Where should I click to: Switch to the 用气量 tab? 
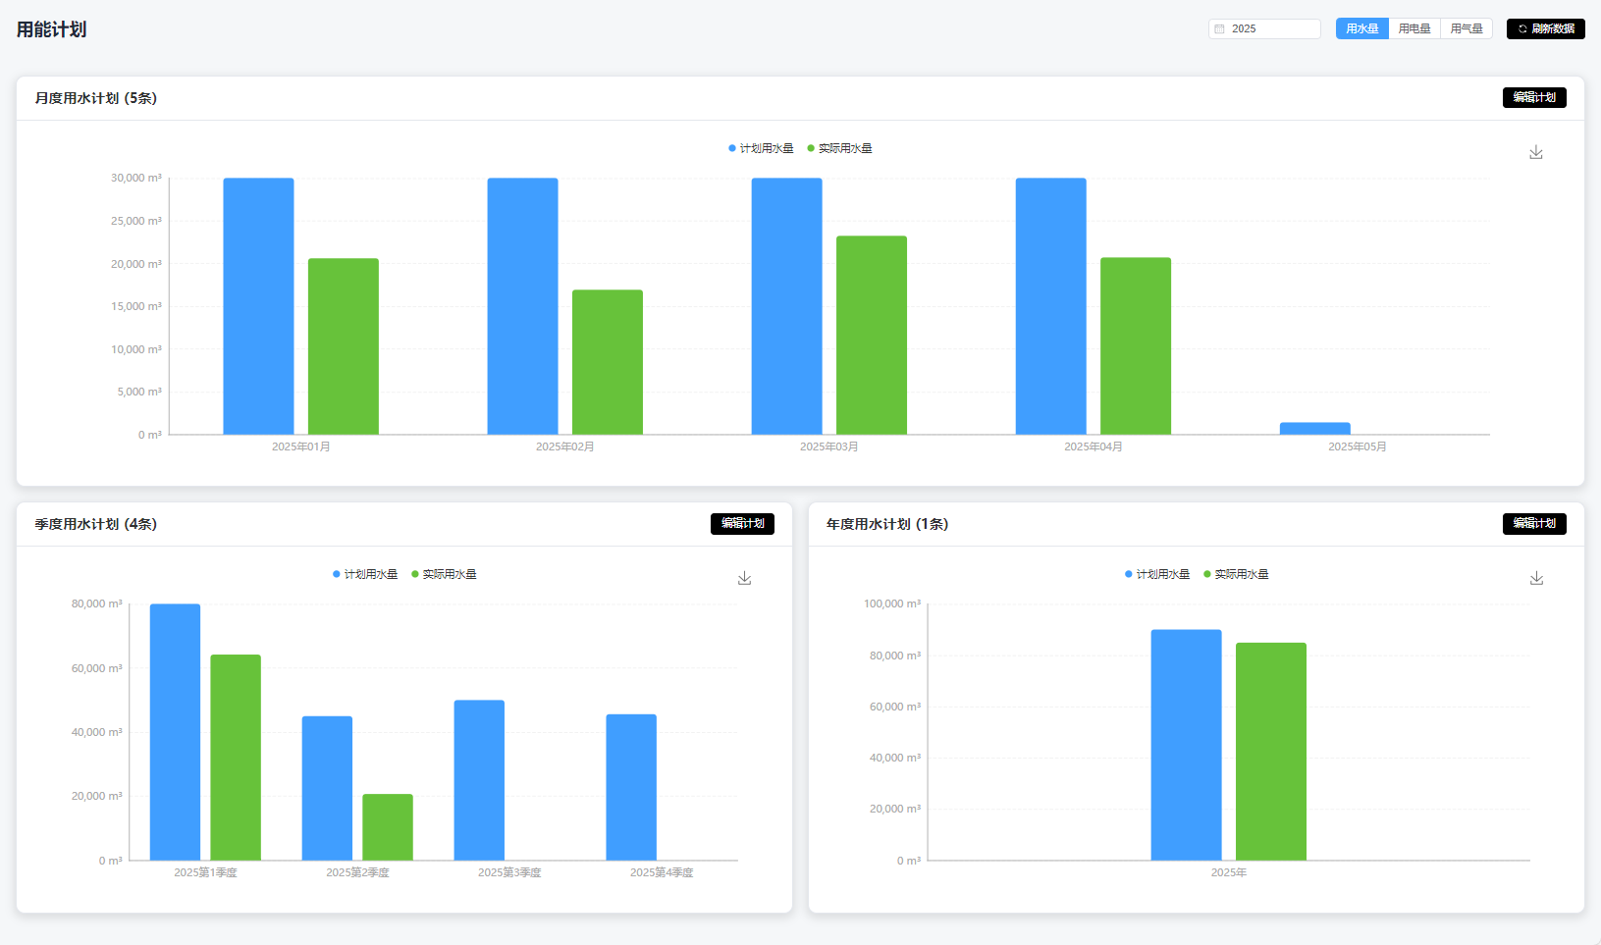pyautogui.click(x=1466, y=29)
